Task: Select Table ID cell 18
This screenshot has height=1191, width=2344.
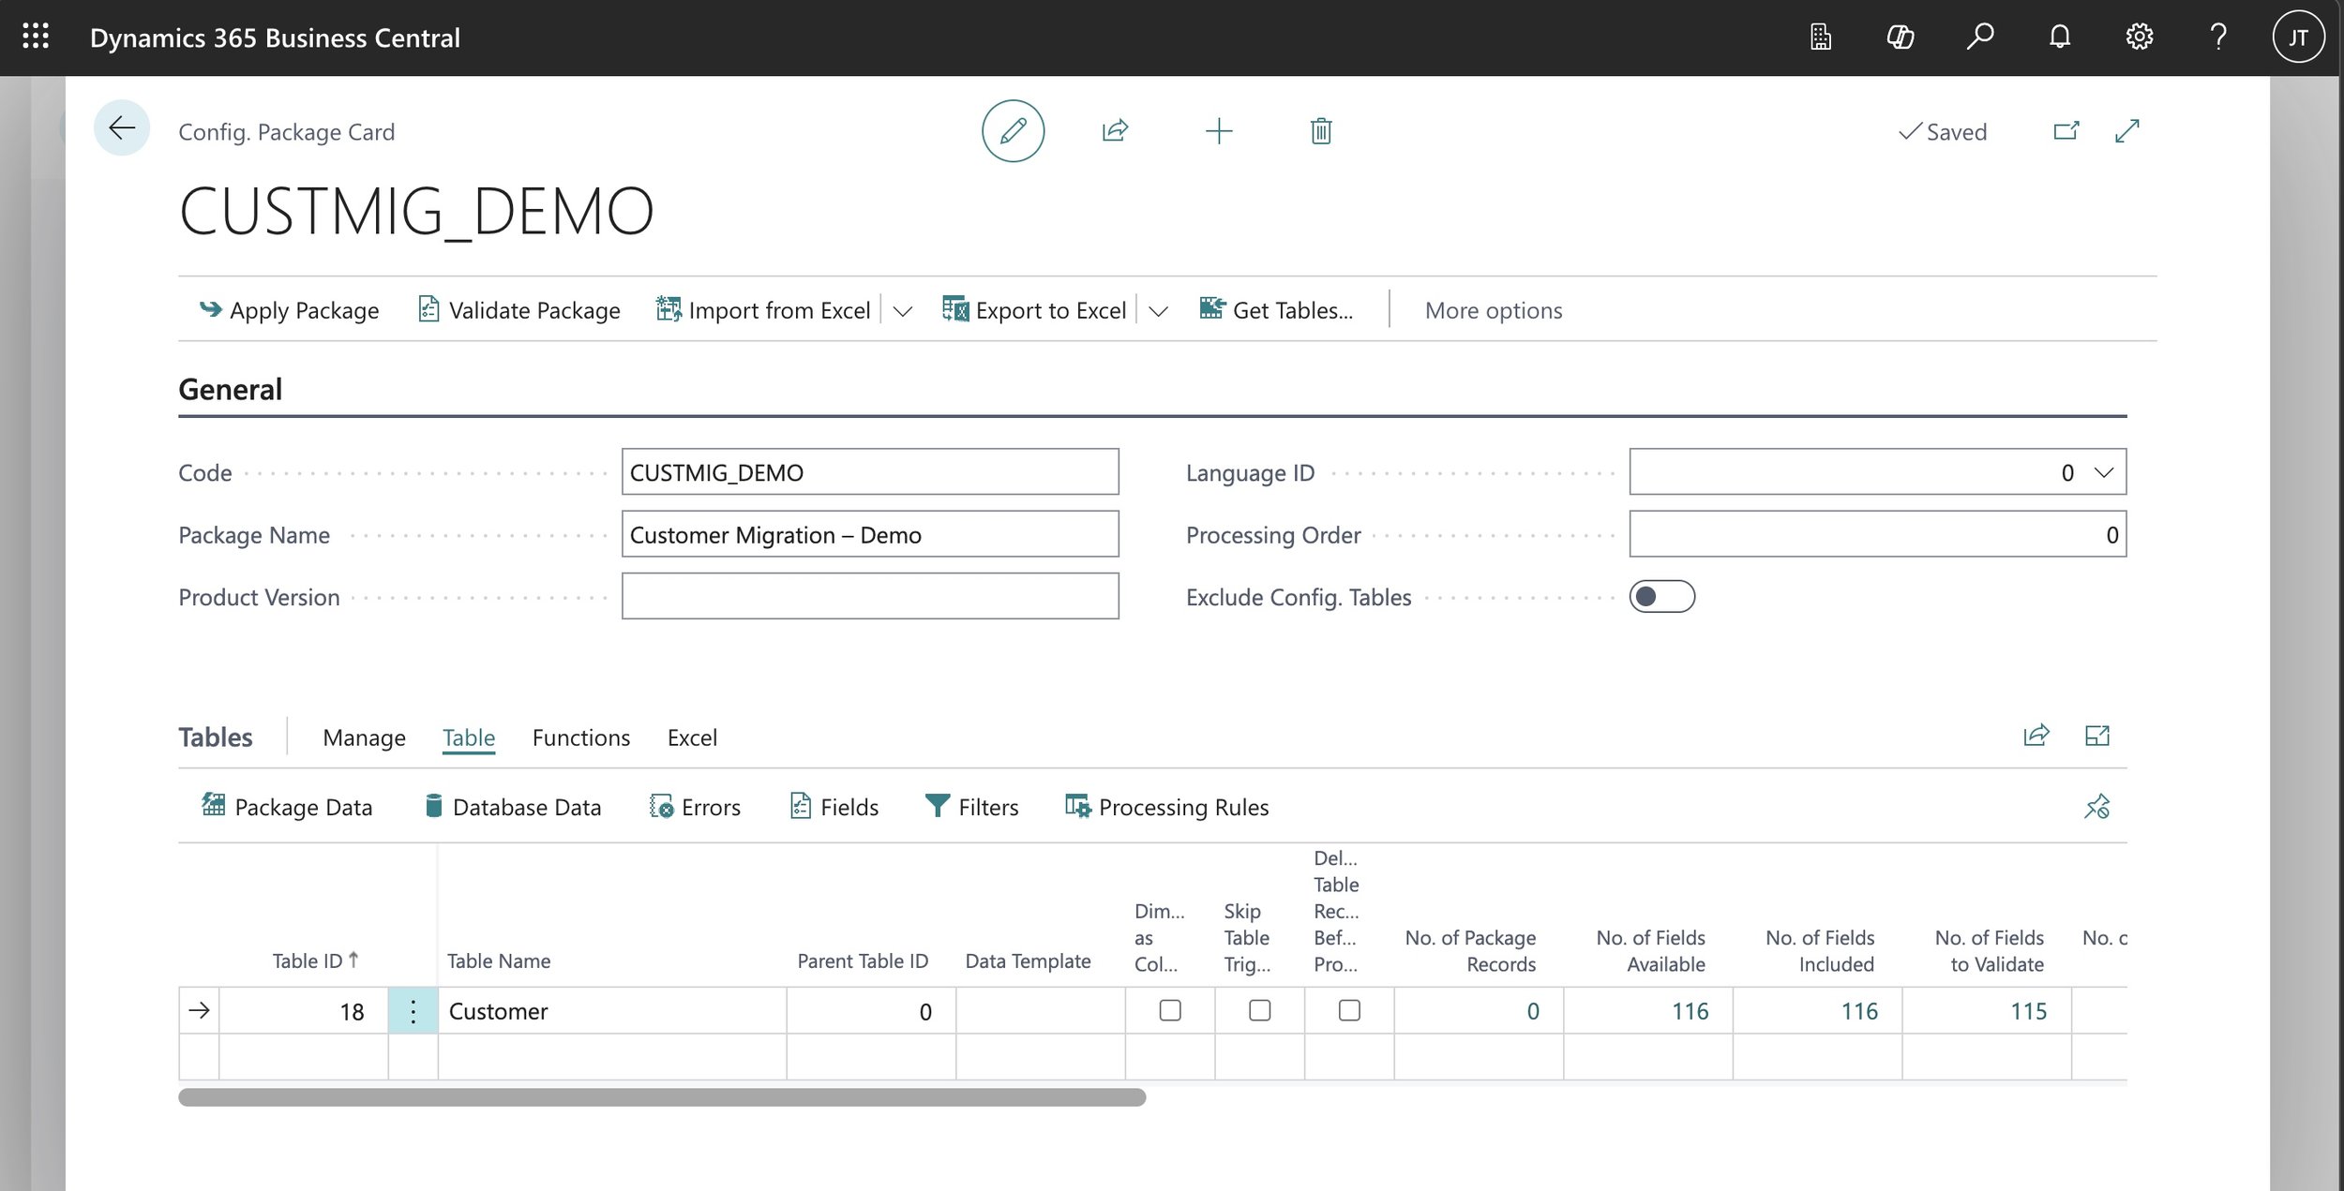Action: tap(304, 1010)
